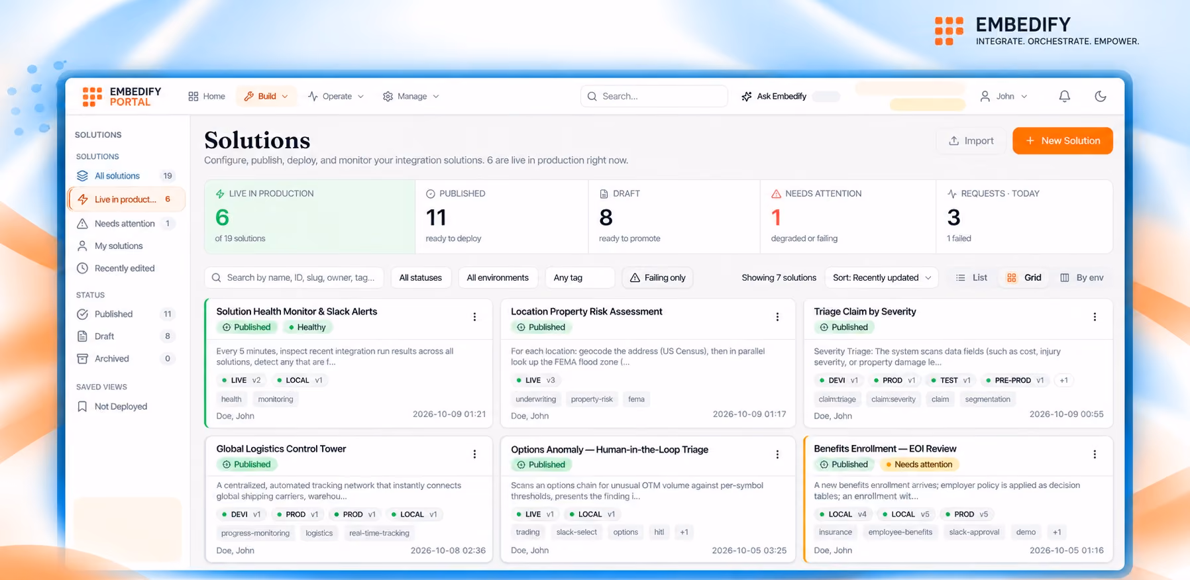Image resolution: width=1190 pixels, height=580 pixels.
Task: Go to Home in the top navigation
Action: [207, 97]
